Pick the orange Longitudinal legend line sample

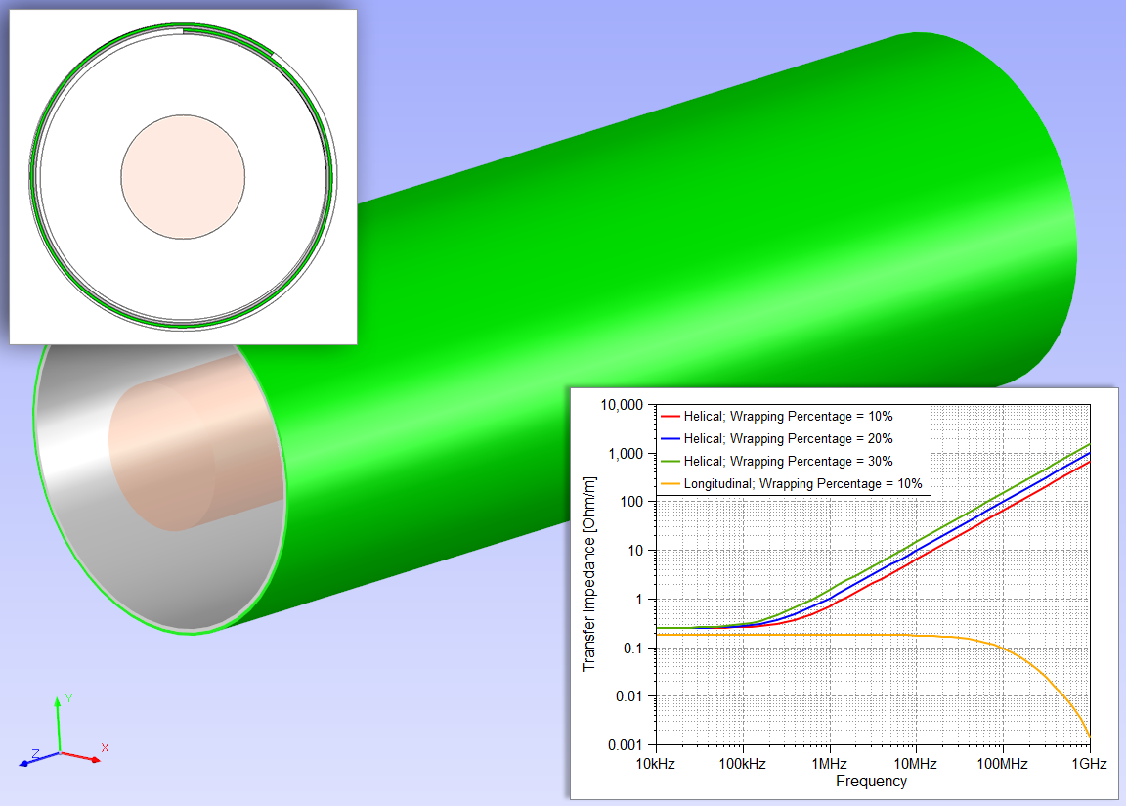click(x=671, y=484)
